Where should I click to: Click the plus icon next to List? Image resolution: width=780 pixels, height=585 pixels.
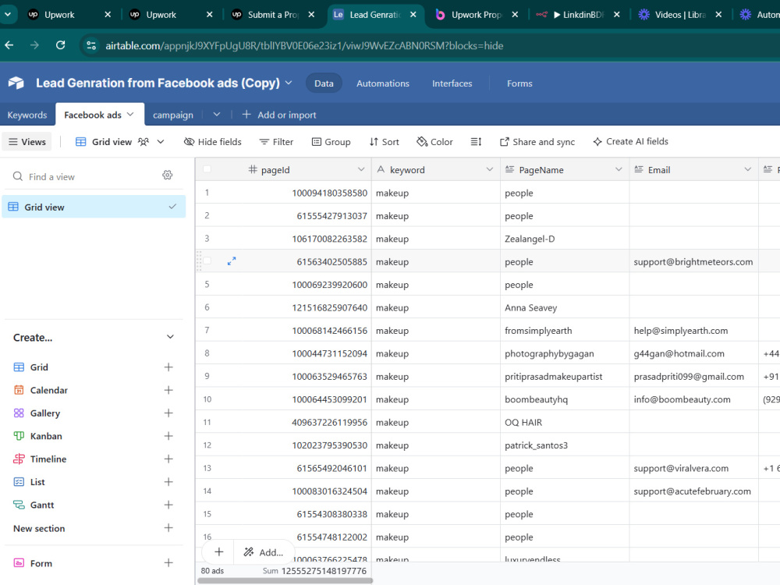point(168,481)
